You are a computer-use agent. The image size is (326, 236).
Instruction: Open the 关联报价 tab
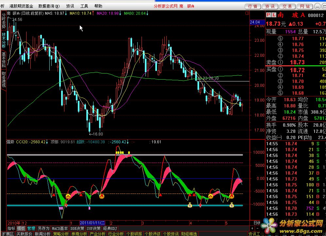pos(24,234)
